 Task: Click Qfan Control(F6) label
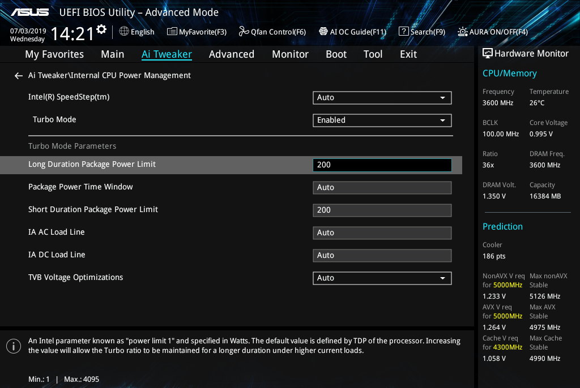(278, 32)
